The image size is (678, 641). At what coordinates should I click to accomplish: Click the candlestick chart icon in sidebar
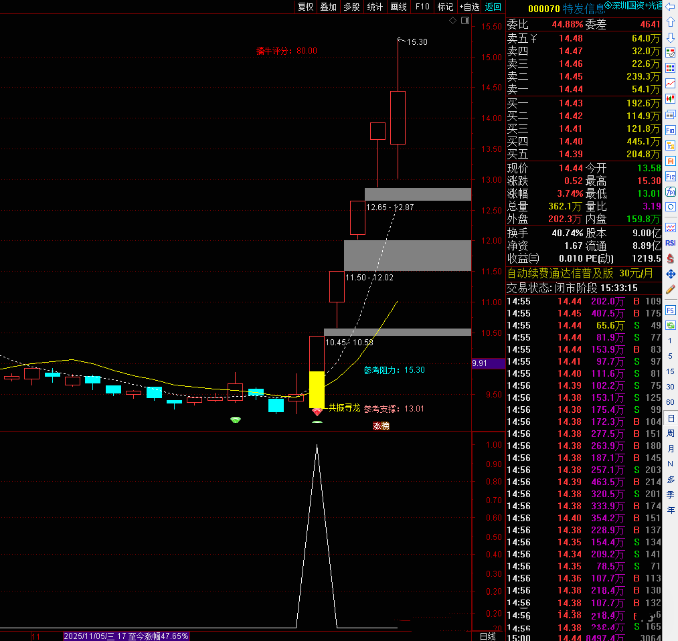coord(670,99)
